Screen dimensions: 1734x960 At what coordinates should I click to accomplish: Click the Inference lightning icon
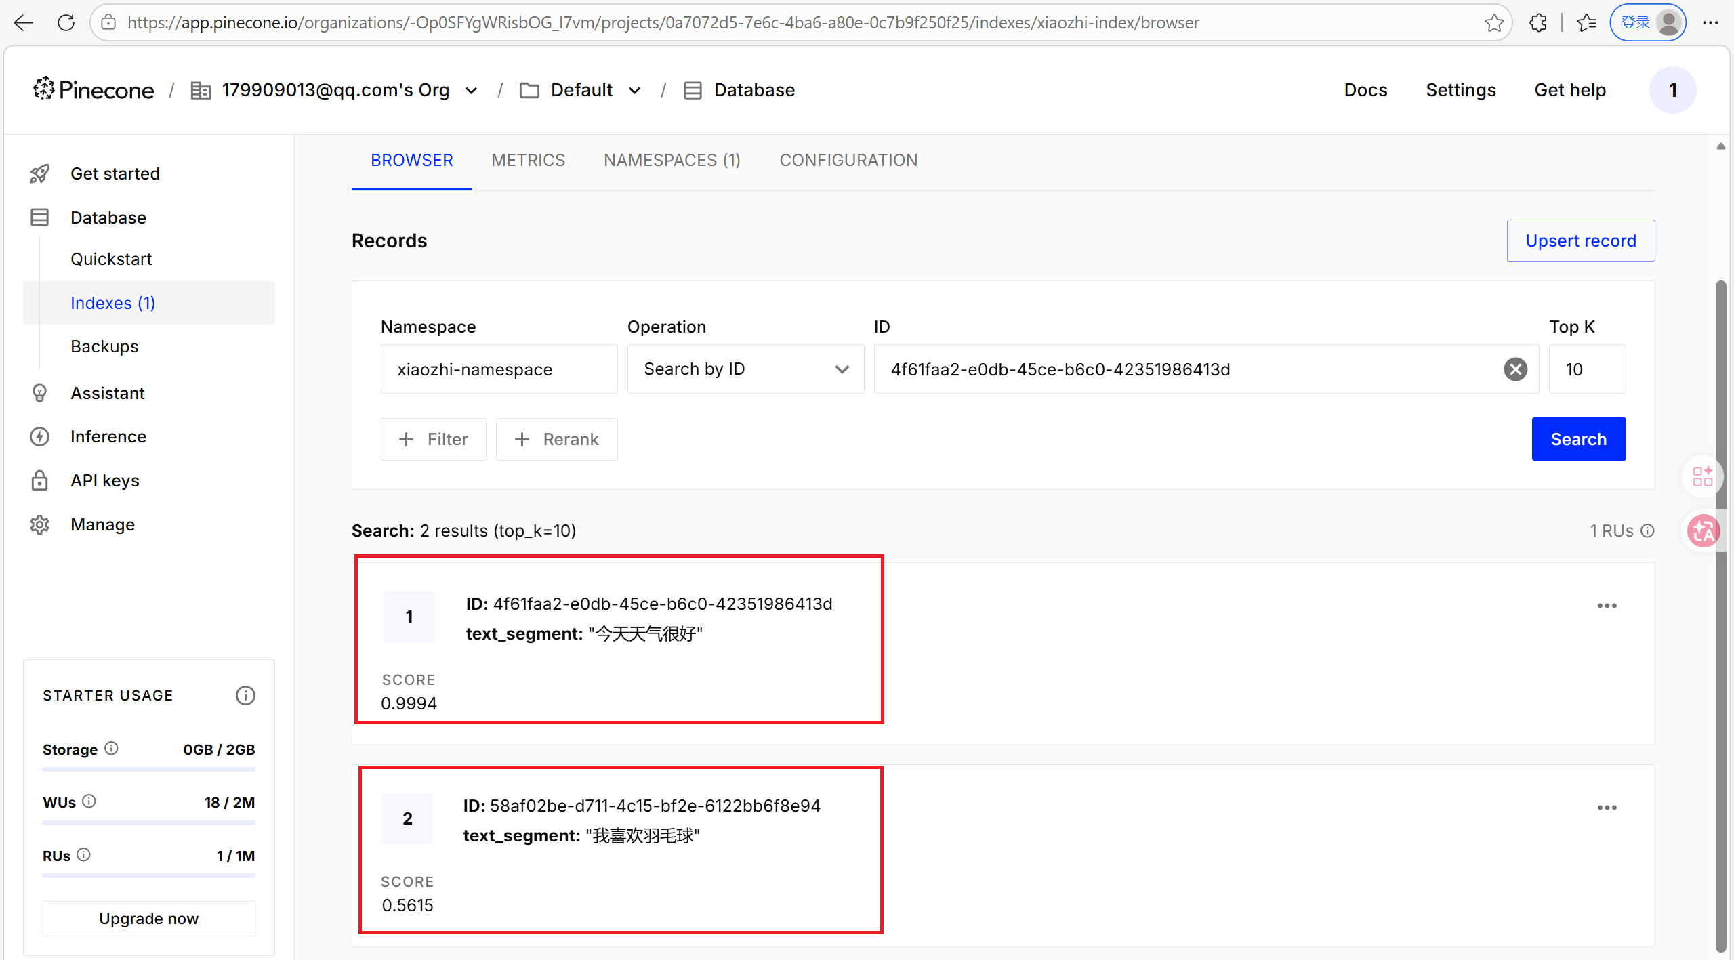coord(39,437)
